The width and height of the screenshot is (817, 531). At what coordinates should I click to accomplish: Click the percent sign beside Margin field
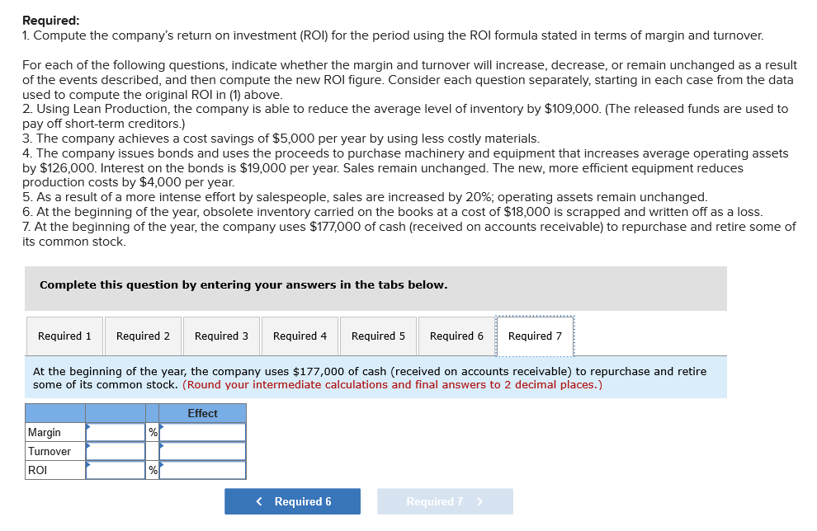(153, 431)
